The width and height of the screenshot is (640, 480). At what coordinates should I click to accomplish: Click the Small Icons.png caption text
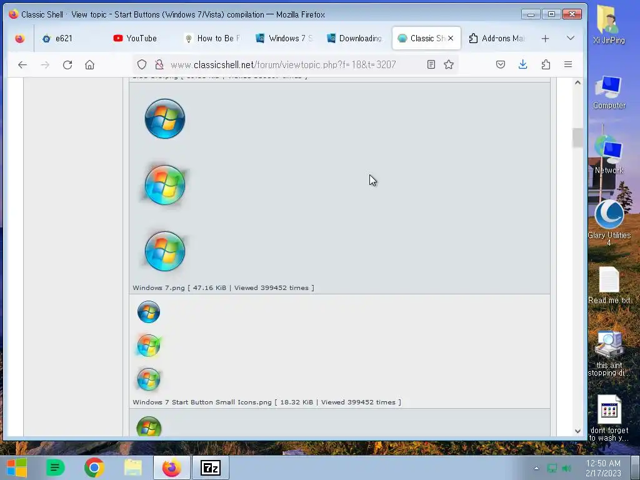tap(266, 402)
